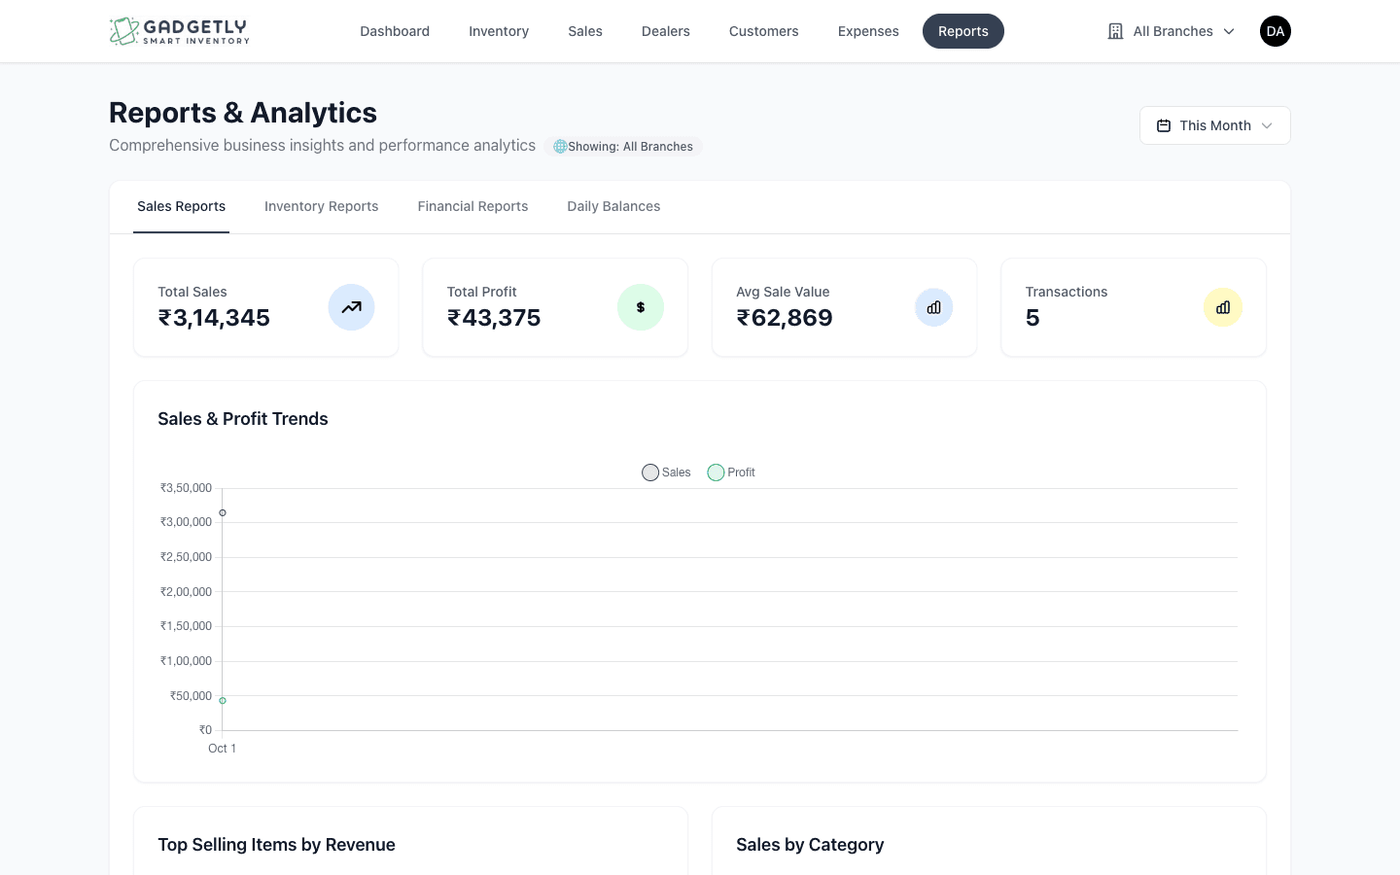This screenshot has width=1400, height=875.
Task: Go to Inventory in top navigation
Action: [499, 31]
